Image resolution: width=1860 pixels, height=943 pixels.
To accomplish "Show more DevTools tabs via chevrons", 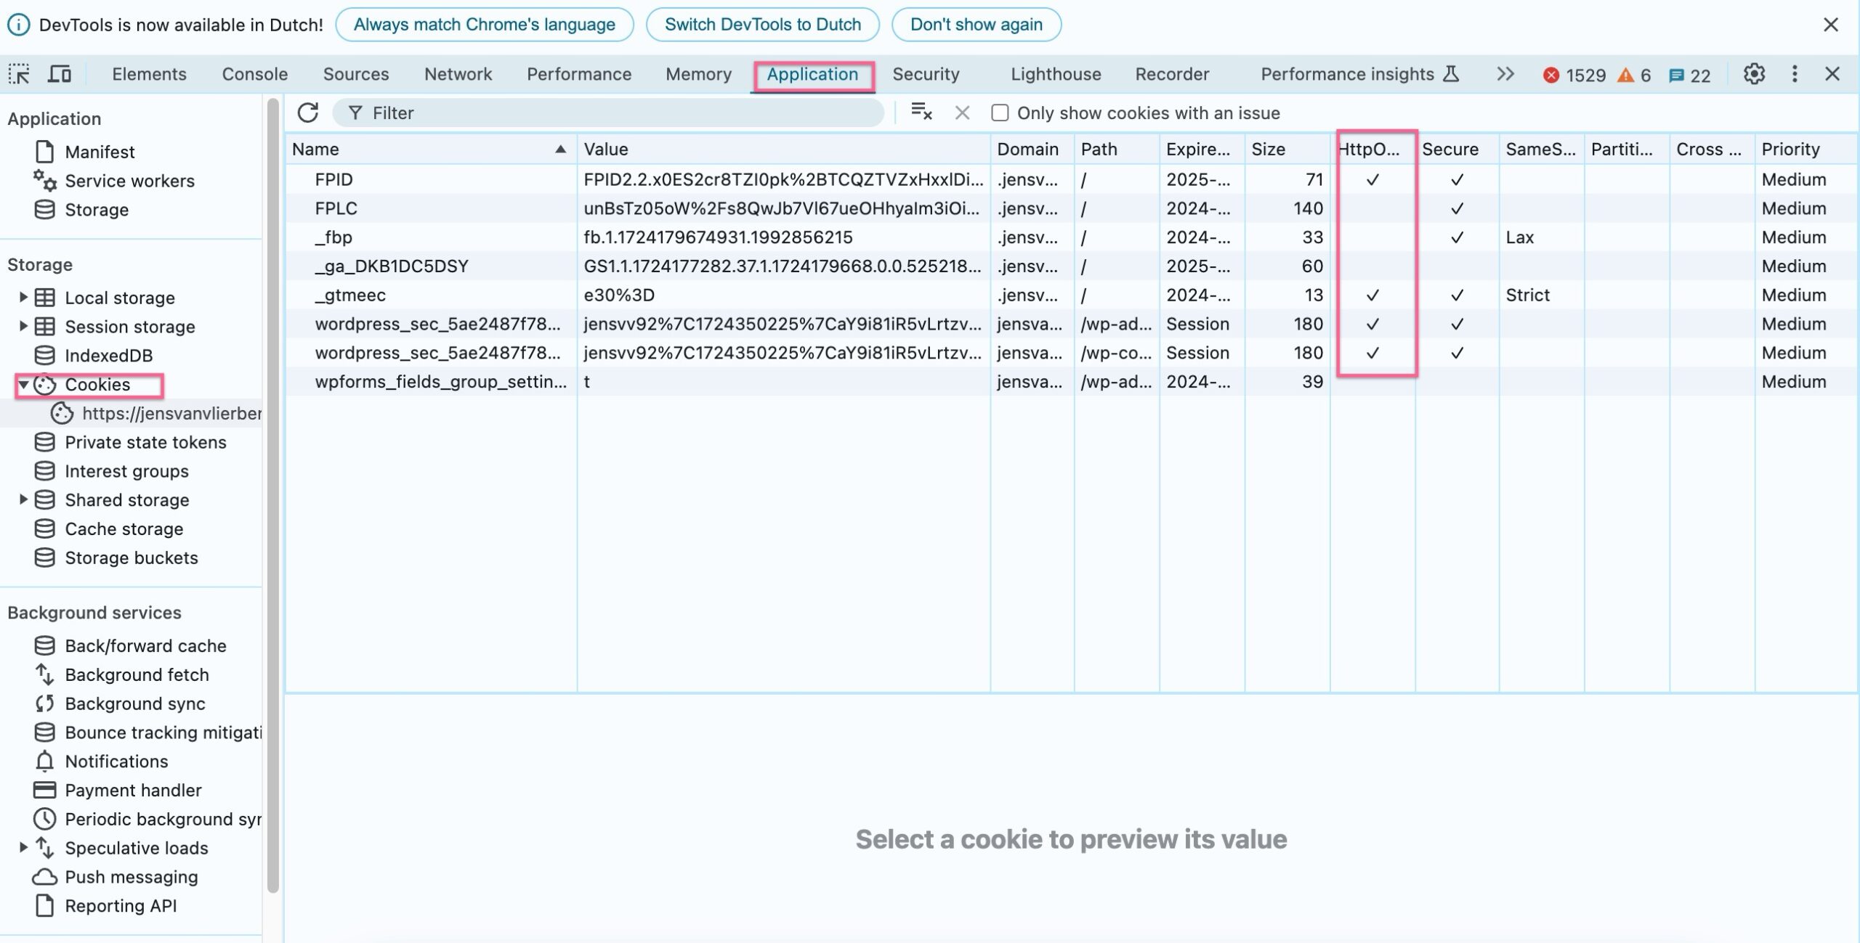I will [1505, 74].
